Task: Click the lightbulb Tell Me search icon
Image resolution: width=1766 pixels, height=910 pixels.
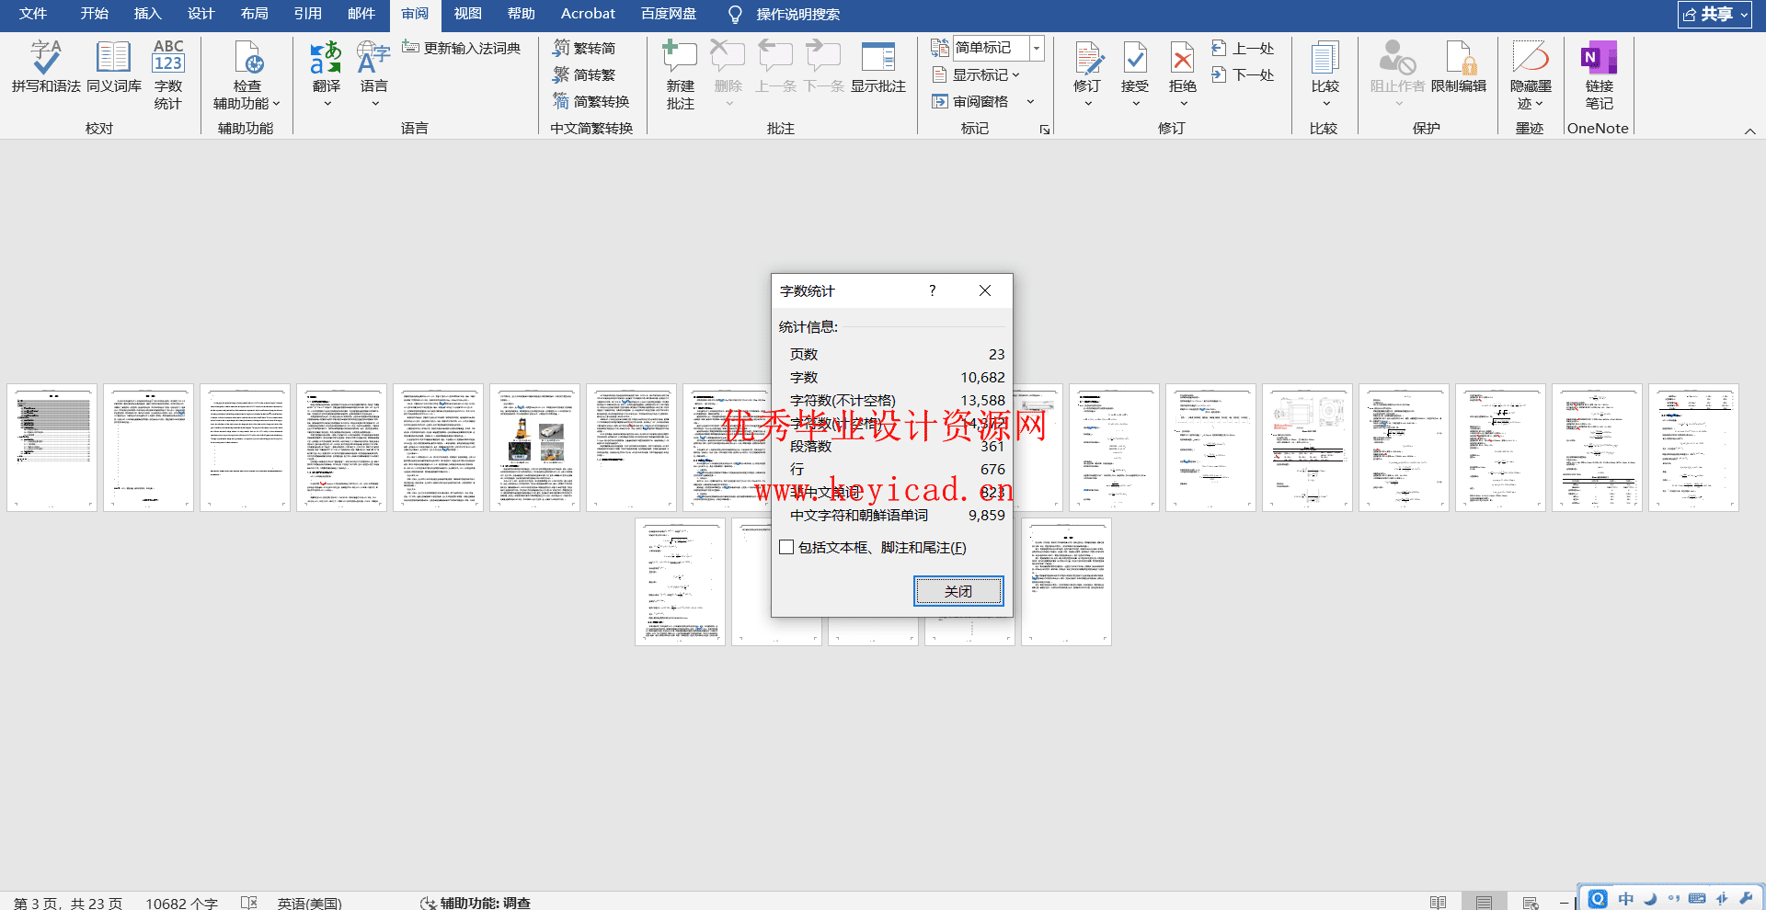Action: tap(735, 15)
